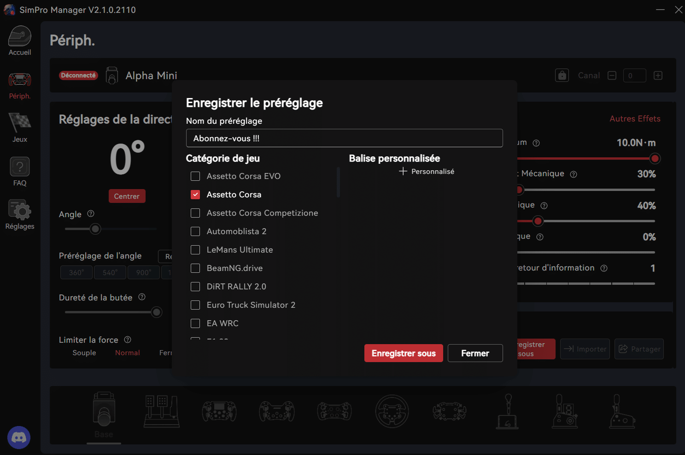685x455 pixels.
Task: Select the 900° angle preset
Action: 144,272
